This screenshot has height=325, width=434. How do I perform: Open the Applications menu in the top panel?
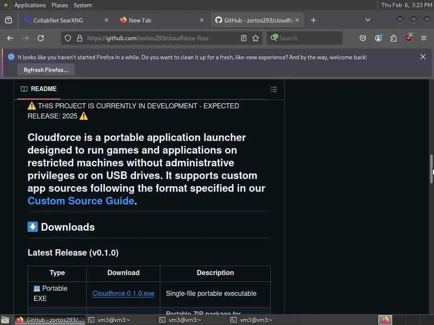(x=30, y=5)
